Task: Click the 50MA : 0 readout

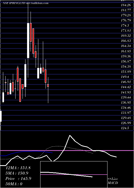Action: [x=14, y=184]
